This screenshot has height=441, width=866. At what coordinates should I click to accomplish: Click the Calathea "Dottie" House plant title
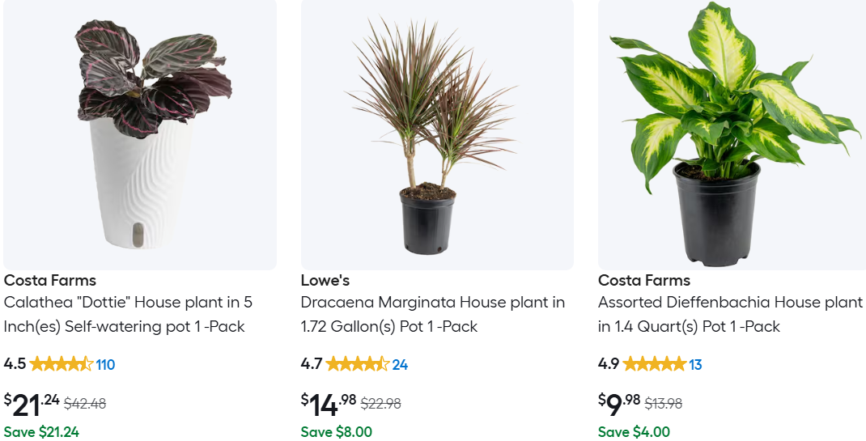128,314
